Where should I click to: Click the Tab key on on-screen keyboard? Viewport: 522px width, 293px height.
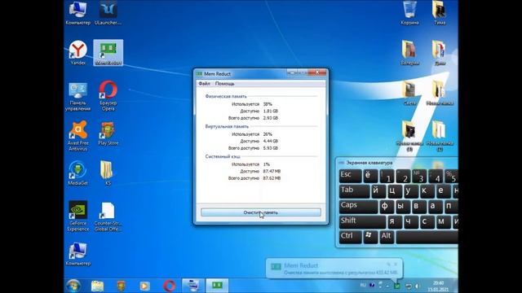354,191
